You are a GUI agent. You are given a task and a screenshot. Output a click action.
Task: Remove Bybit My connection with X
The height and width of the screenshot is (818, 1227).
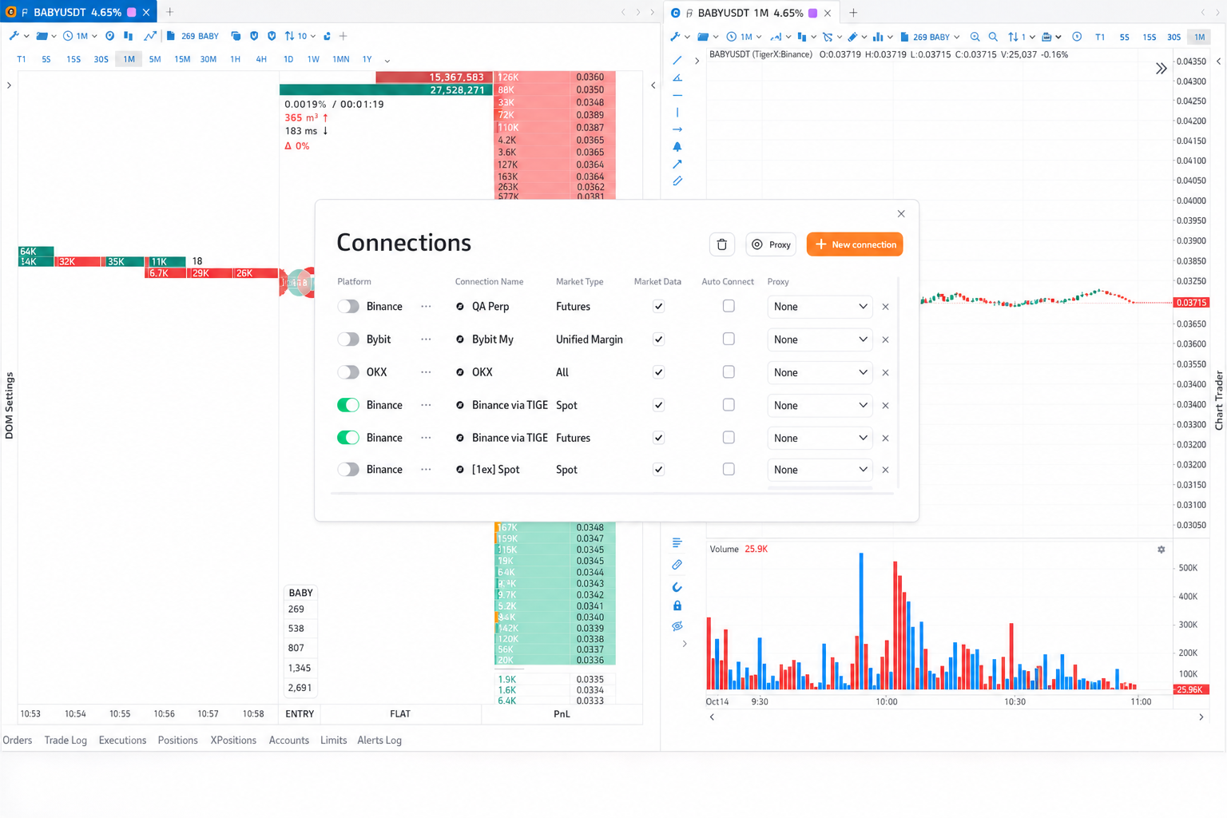point(885,340)
